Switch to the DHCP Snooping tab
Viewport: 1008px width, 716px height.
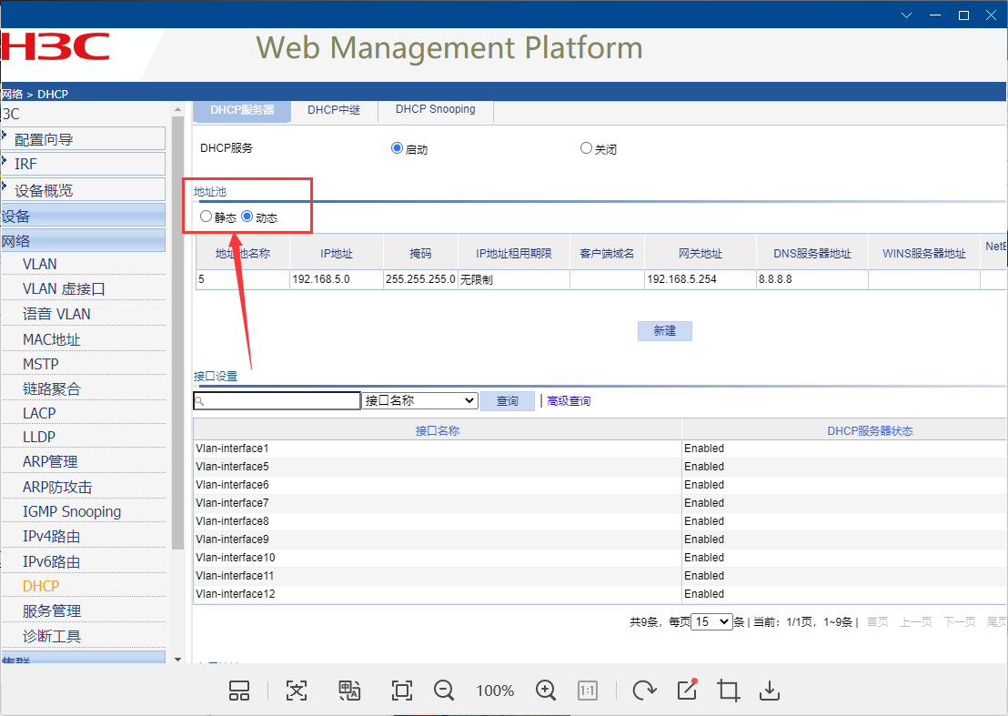(x=435, y=109)
